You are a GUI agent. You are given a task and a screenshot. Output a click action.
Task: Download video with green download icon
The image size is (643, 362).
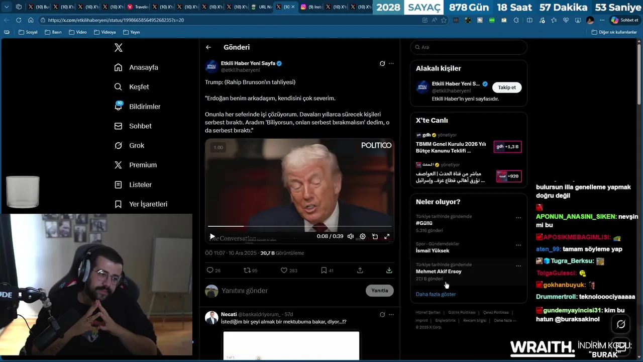389,270
